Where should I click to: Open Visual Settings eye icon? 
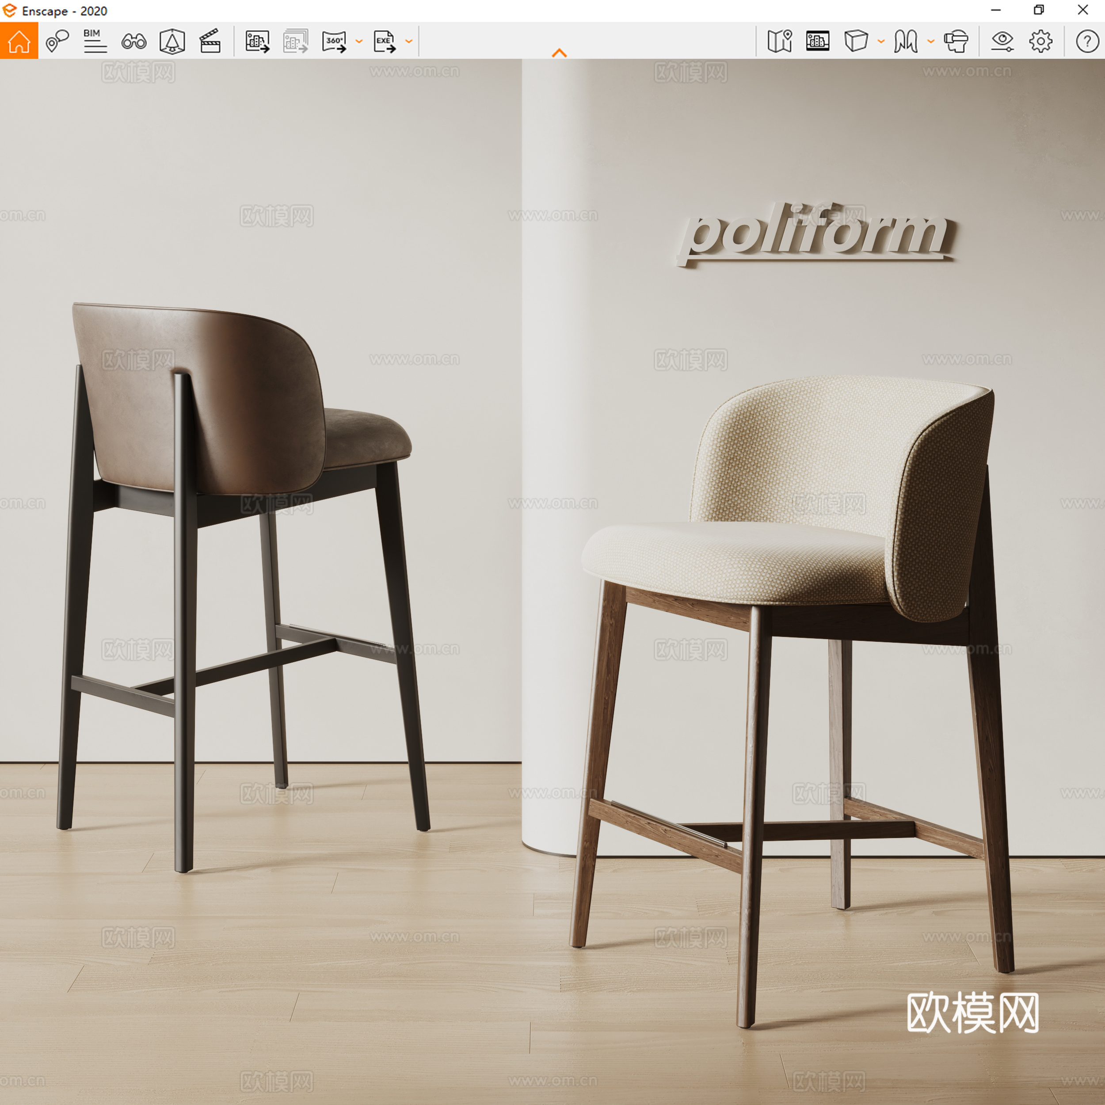coord(1002,41)
